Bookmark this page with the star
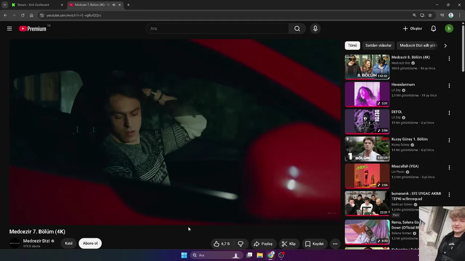The height and width of the screenshot is (261, 465). [430, 15]
